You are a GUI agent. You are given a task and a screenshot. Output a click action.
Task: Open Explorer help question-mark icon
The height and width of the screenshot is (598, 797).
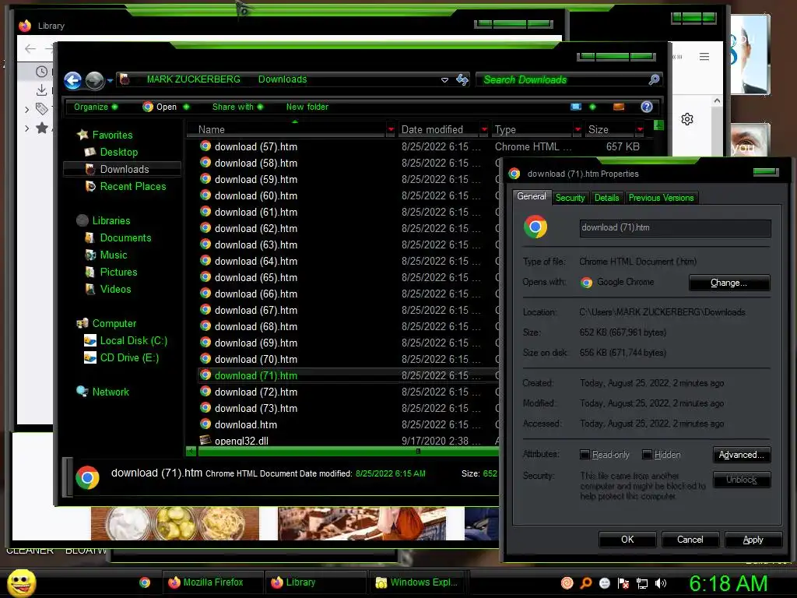[x=647, y=106]
